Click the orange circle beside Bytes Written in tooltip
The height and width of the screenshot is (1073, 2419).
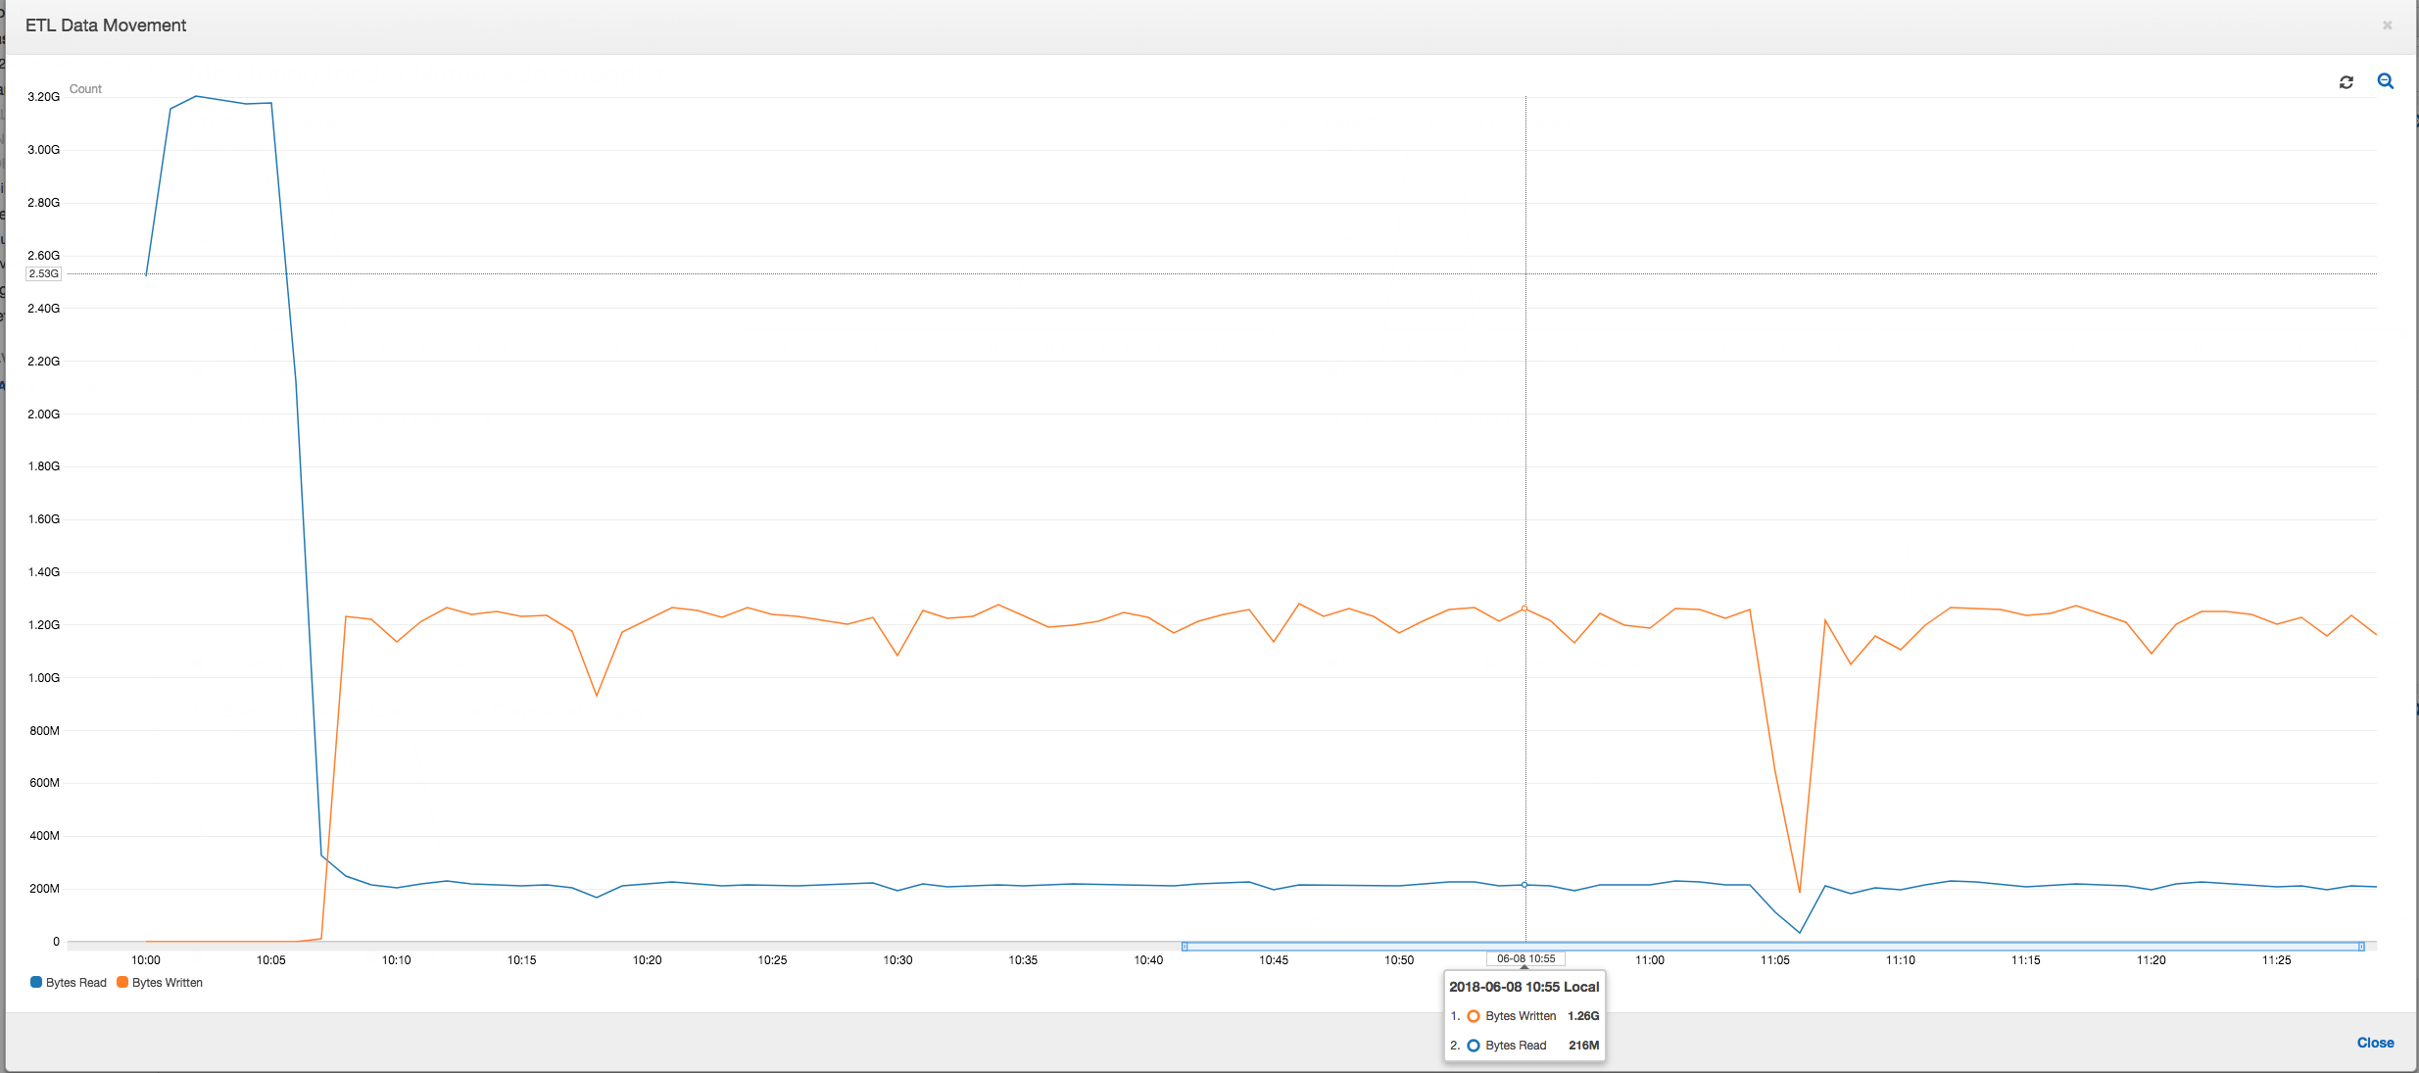coord(1475,1016)
